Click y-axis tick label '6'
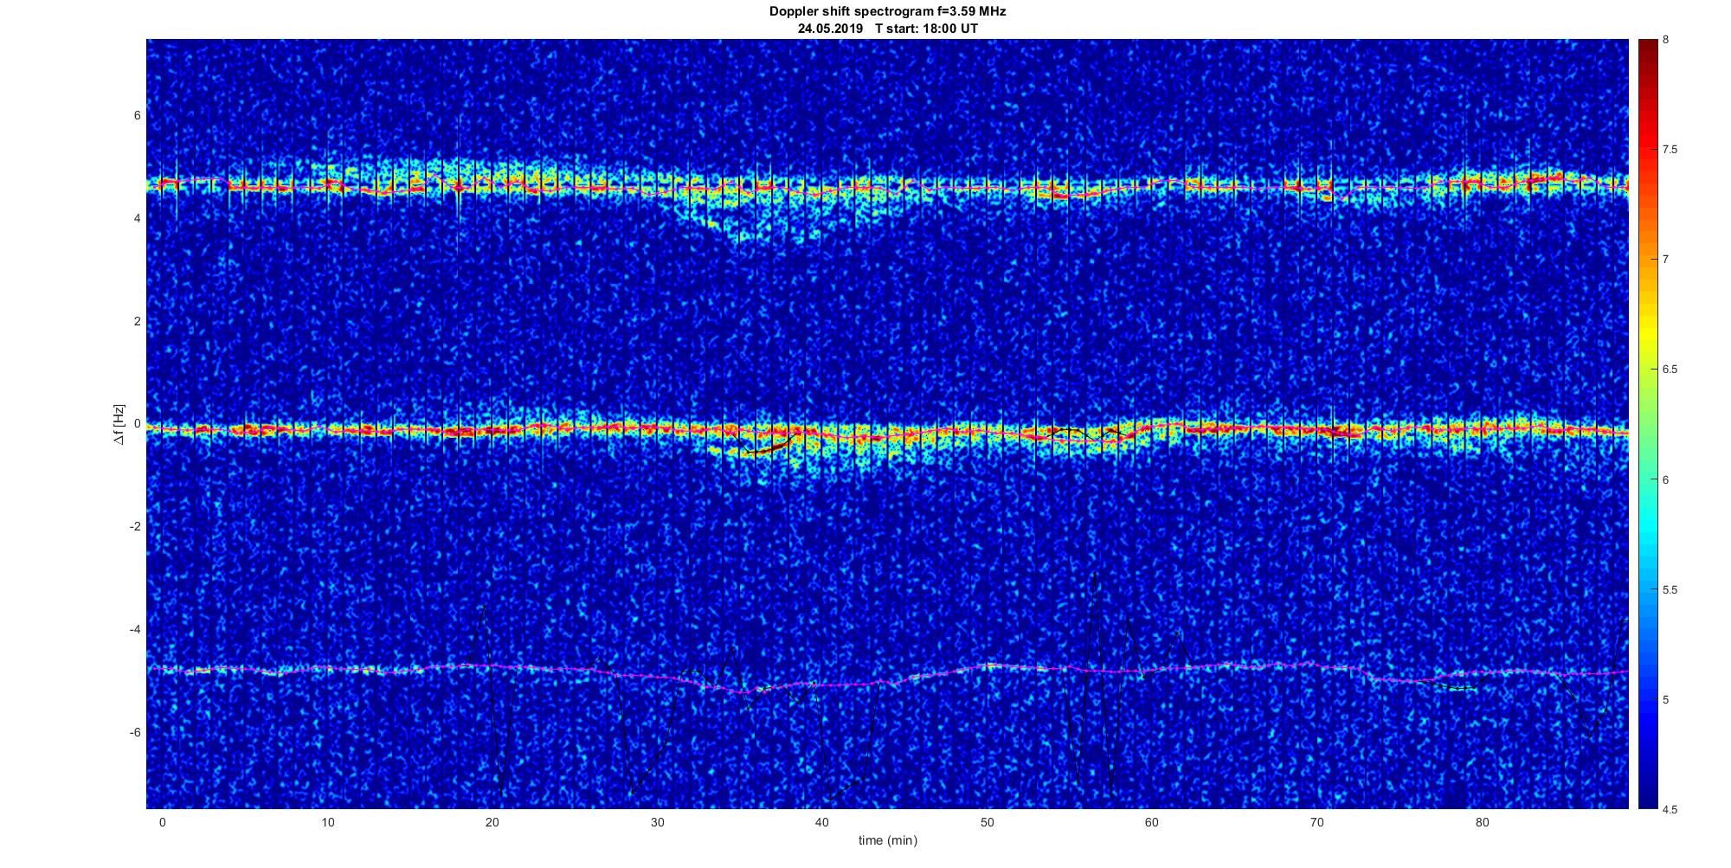This screenshot has height=868, width=1731. point(137,116)
